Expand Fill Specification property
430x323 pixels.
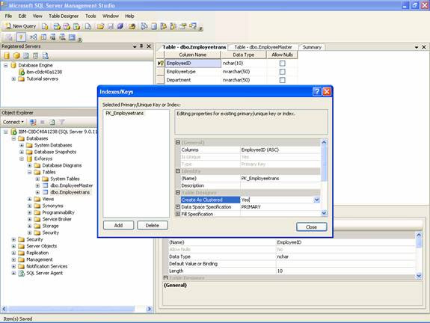click(x=178, y=214)
